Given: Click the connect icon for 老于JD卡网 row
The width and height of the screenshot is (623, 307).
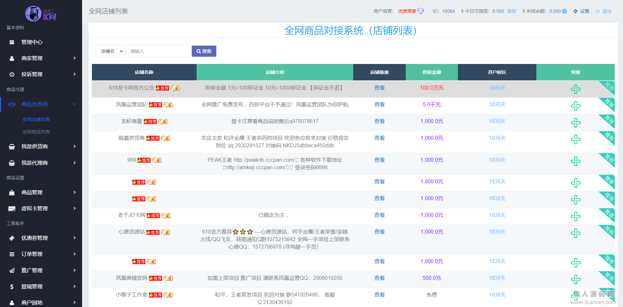Looking at the screenshot, I should [x=575, y=216].
